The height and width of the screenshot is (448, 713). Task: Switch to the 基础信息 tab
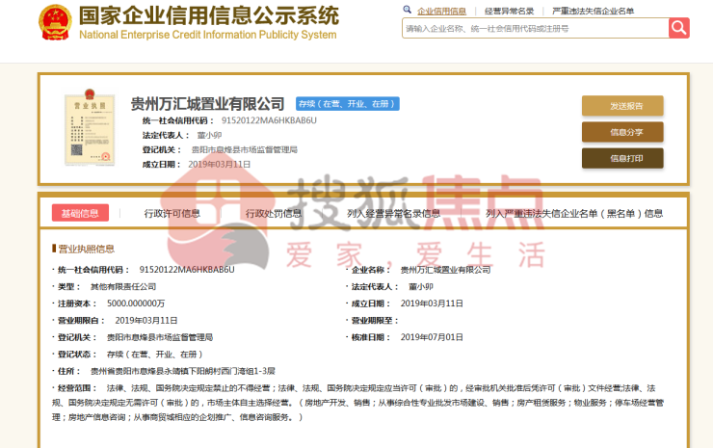80,213
